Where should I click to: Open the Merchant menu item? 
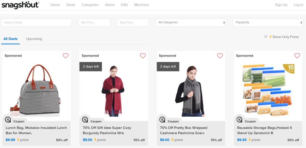click(141, 5)
